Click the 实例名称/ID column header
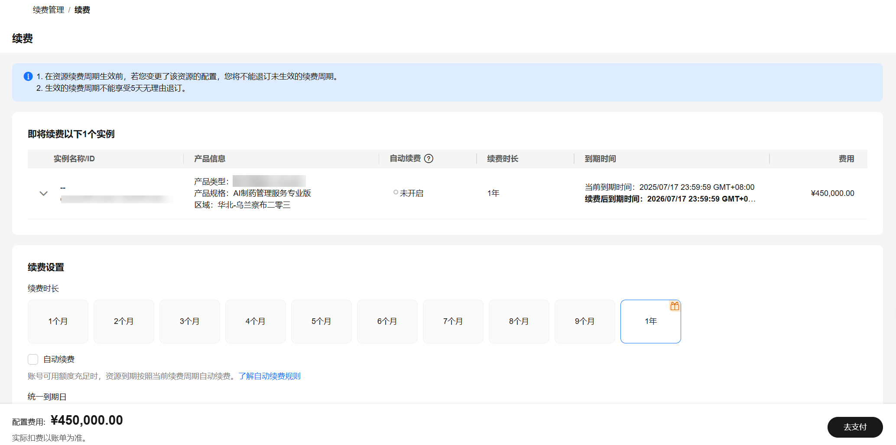Screen dimensions: 896x445 pos(74,159)
